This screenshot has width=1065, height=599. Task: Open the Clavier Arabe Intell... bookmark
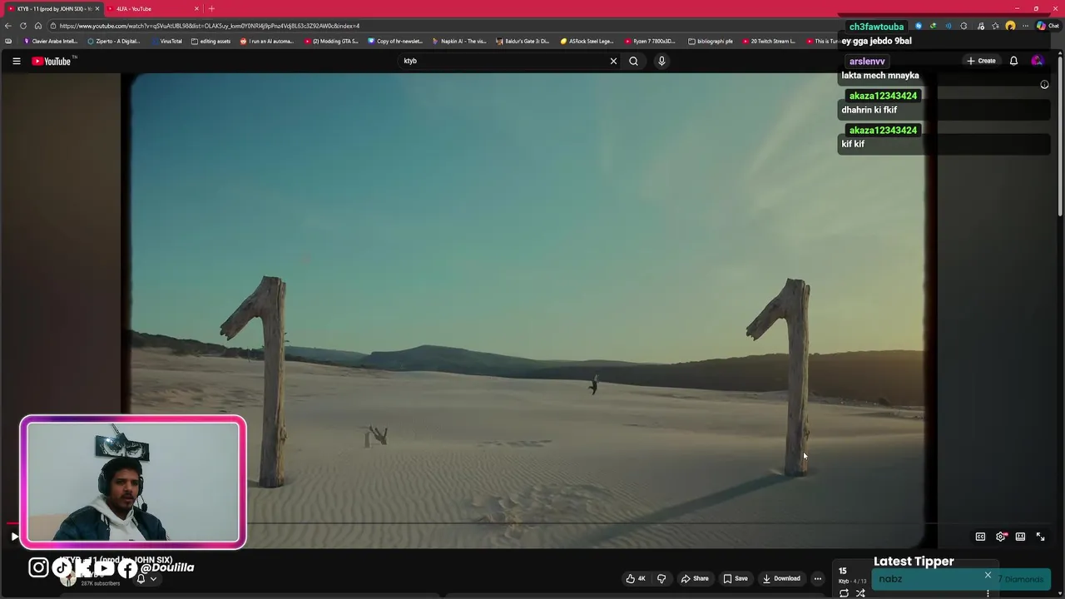pyautogui.click(x=51, y=41)
